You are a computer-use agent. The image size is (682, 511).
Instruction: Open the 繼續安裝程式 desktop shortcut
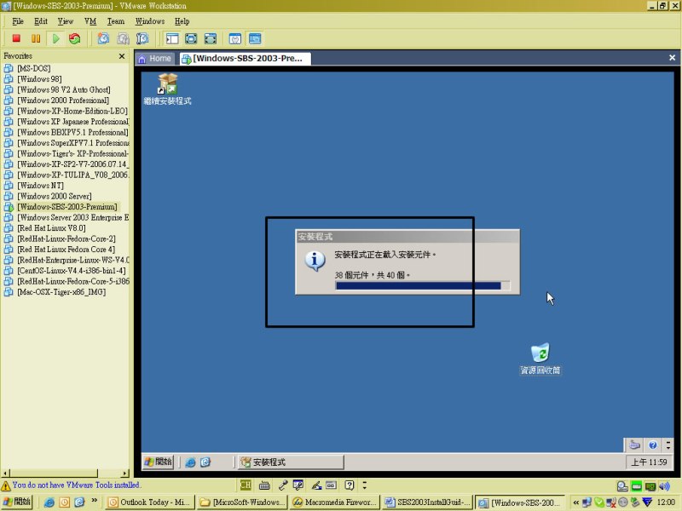167,89
